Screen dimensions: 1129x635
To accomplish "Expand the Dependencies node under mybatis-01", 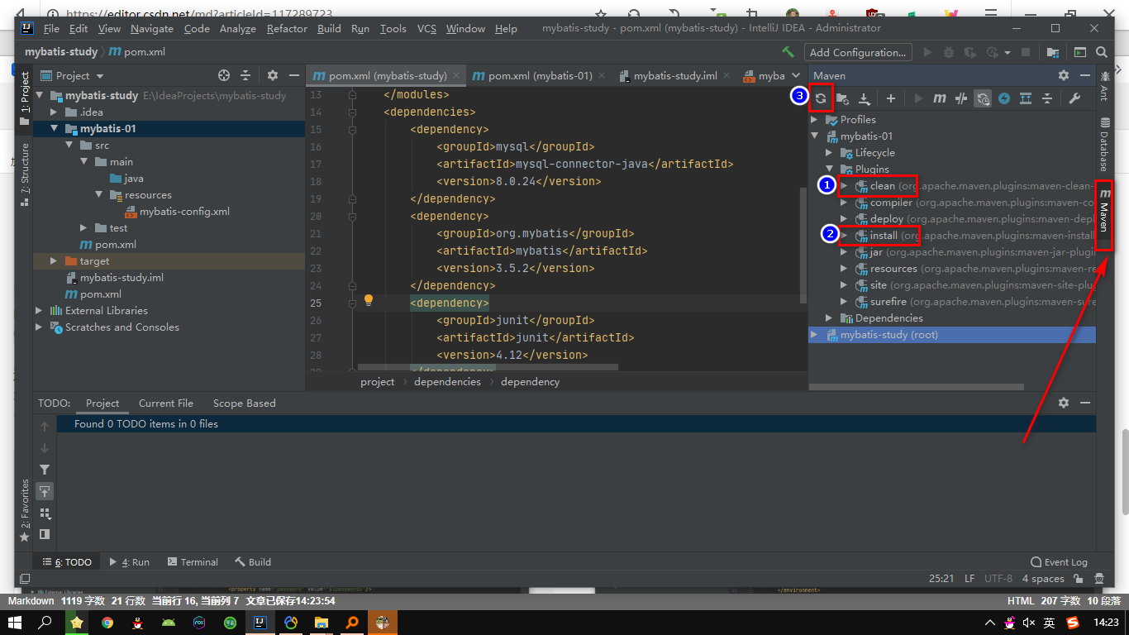I will 829,317.
